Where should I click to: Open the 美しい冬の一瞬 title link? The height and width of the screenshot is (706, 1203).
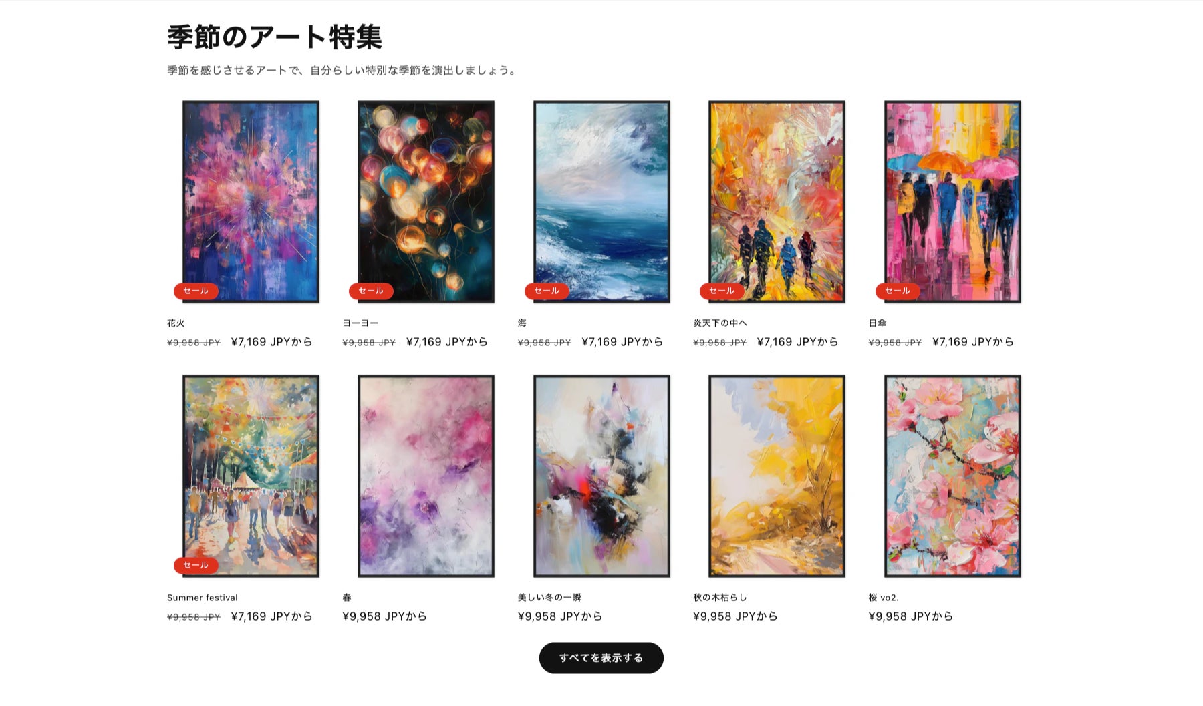point(549,598)
